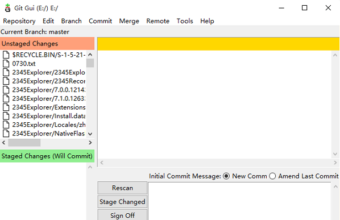Click file icon beside 2345Explorer/7.1.0.1263
This screenshot has width=340, height=220.
6,98
